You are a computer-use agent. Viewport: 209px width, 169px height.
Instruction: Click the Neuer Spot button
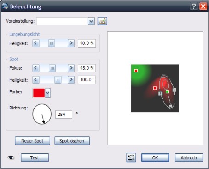[32, 141]
